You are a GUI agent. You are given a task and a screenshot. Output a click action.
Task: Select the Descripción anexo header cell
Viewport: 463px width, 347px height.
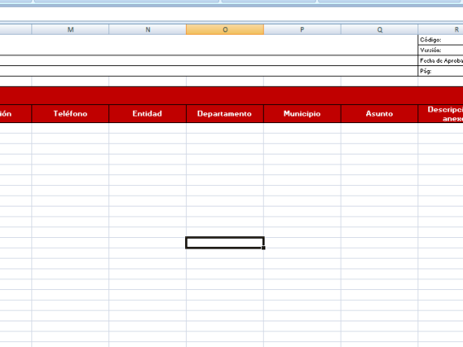click(x=441, y=114)
